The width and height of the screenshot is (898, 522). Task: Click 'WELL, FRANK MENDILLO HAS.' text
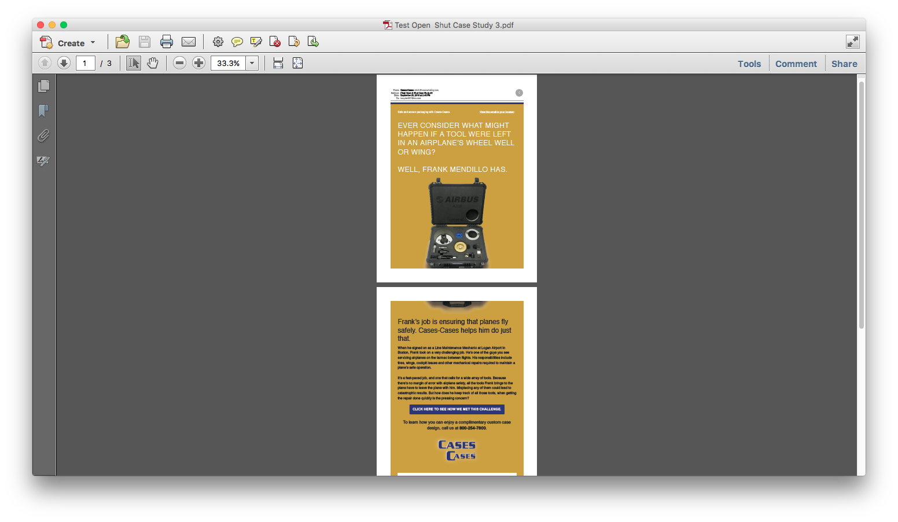(x=452, y=170)
